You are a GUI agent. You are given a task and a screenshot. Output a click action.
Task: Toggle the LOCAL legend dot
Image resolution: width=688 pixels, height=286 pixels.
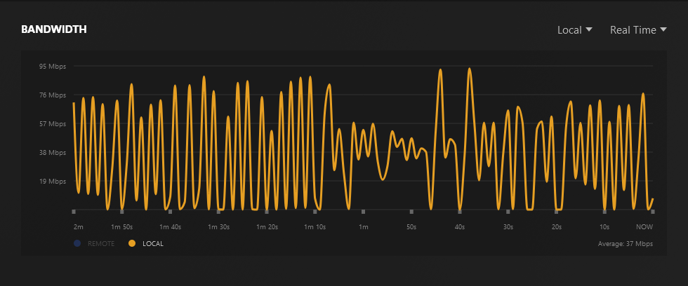pyautogui.click(x=132, y=243)
